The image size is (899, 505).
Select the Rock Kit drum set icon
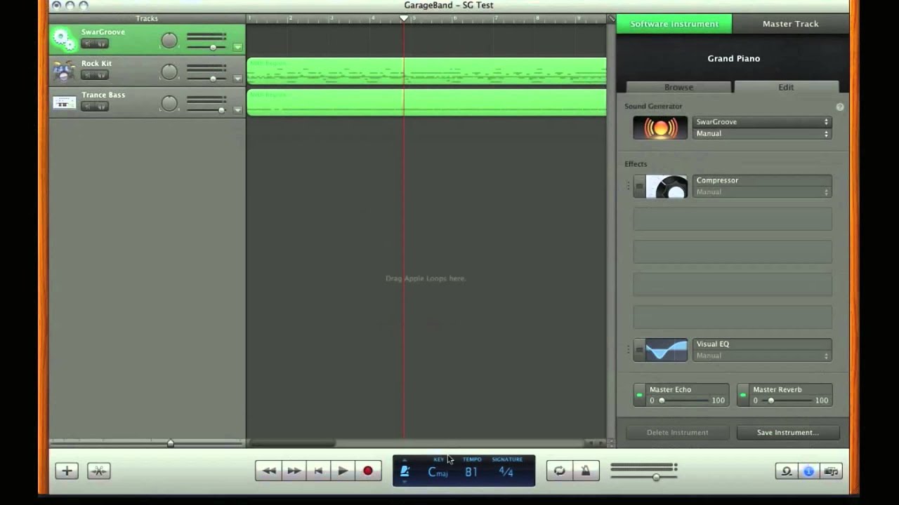click(x=64, y=70)
